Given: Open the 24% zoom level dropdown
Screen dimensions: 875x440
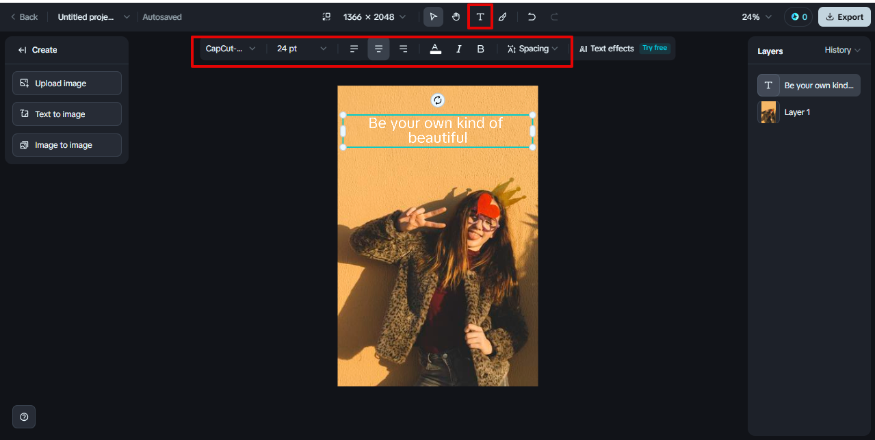Looking at the screenshot, I should coord(757,16).
